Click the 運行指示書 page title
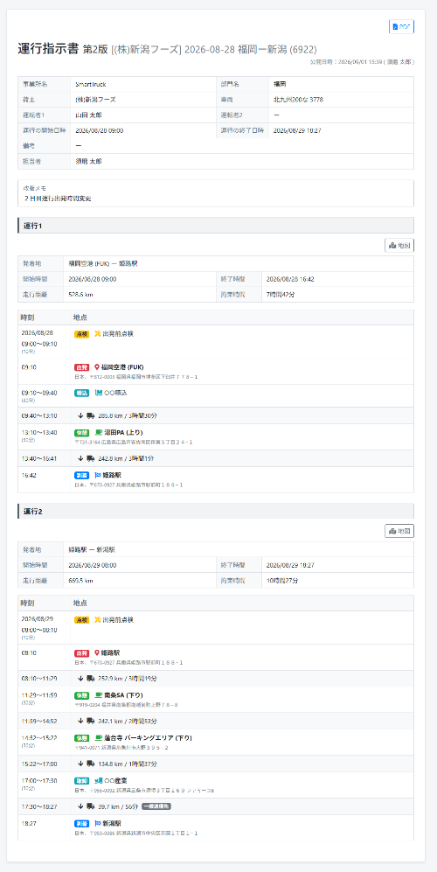The height and width of the screenshot is (872, 437). (x=48, y=48)
